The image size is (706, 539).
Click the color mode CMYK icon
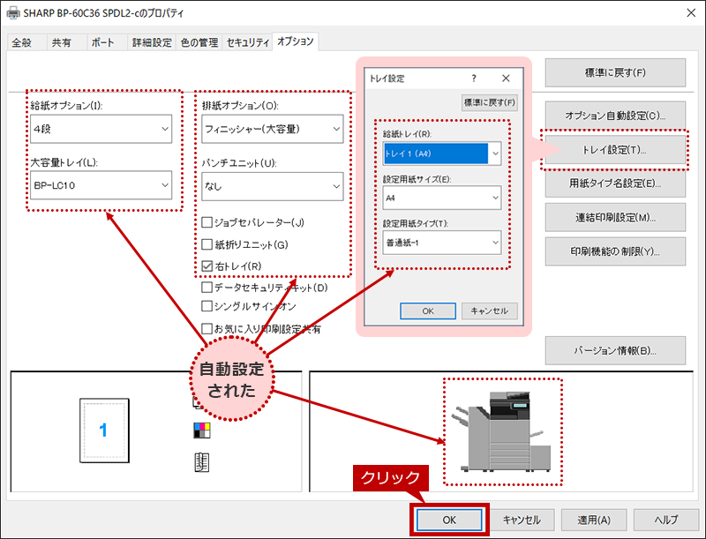point(201,431)
